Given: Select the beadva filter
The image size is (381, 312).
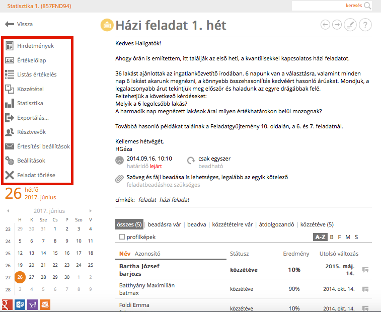Looking at the screenshot, I should (x=197, y=224).
